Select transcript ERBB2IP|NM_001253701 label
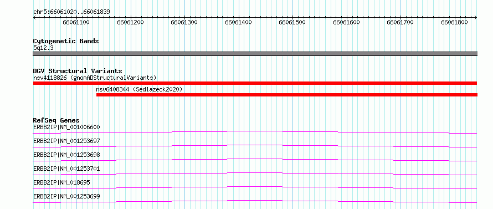 [x=66, y=169]
